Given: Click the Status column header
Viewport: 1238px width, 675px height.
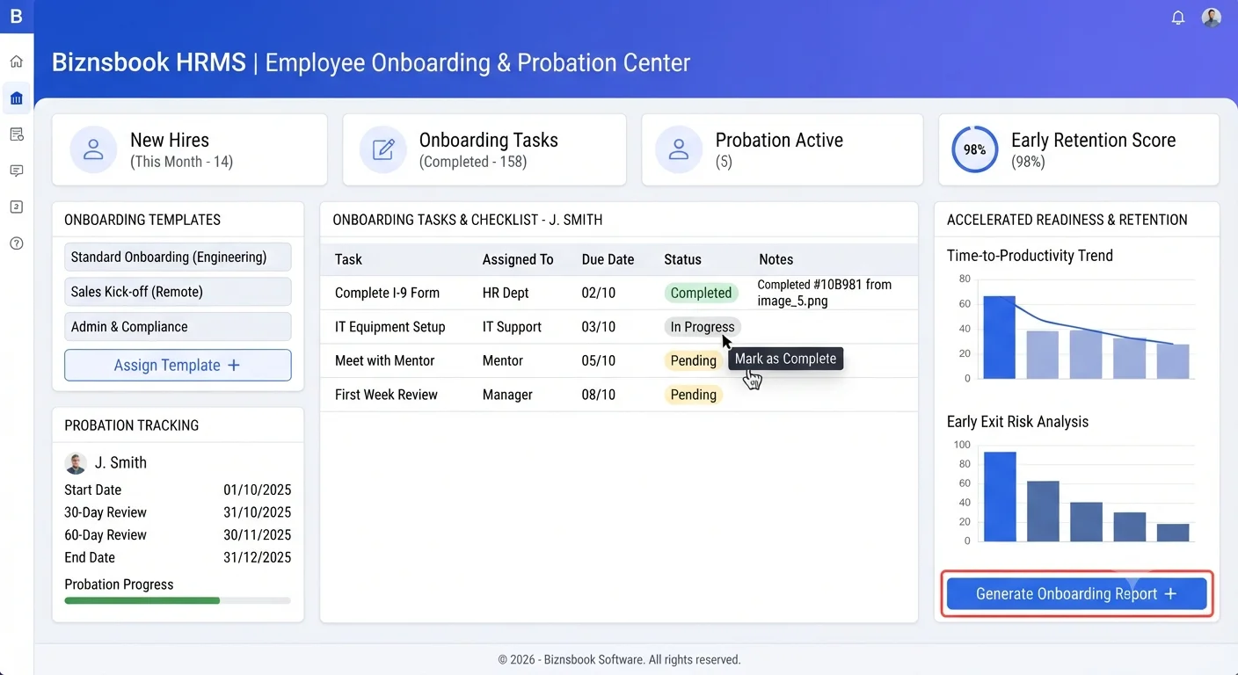Looking at the screenshot, I should point(682,259).
